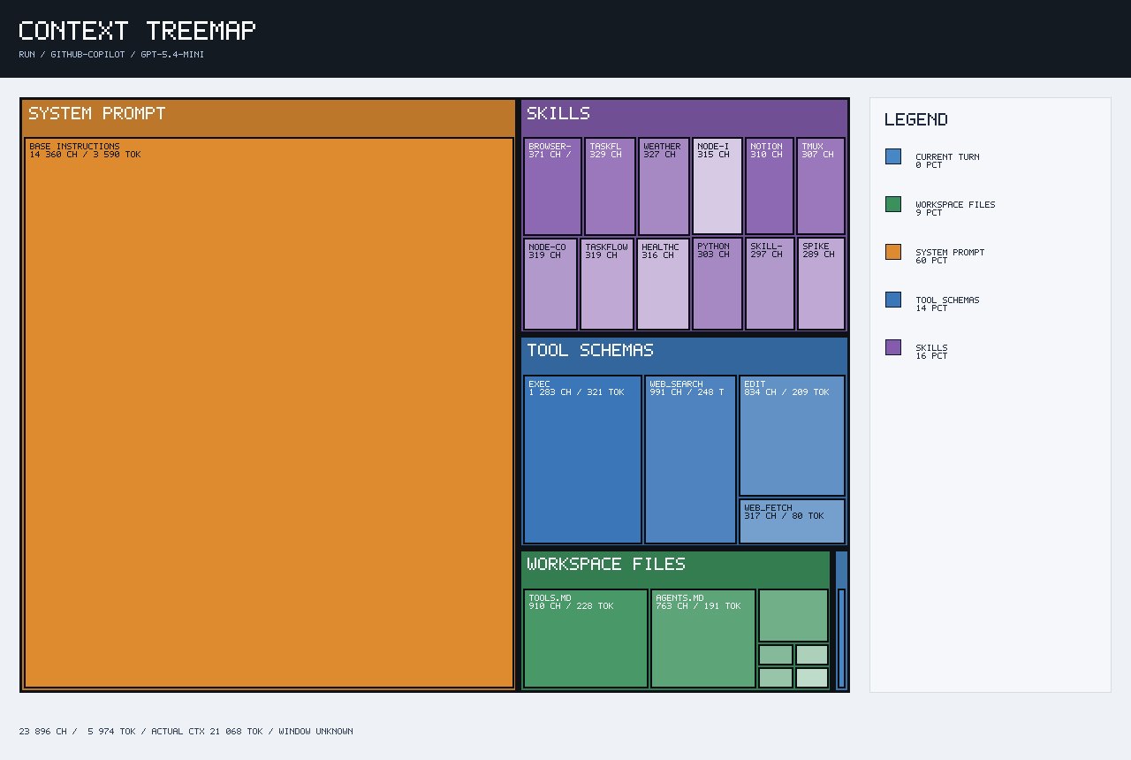Select the SPIKE 289 CH skill cell
Image resolution: width=1131 pixels, height=760 pixels.
(x=822, y=284)
